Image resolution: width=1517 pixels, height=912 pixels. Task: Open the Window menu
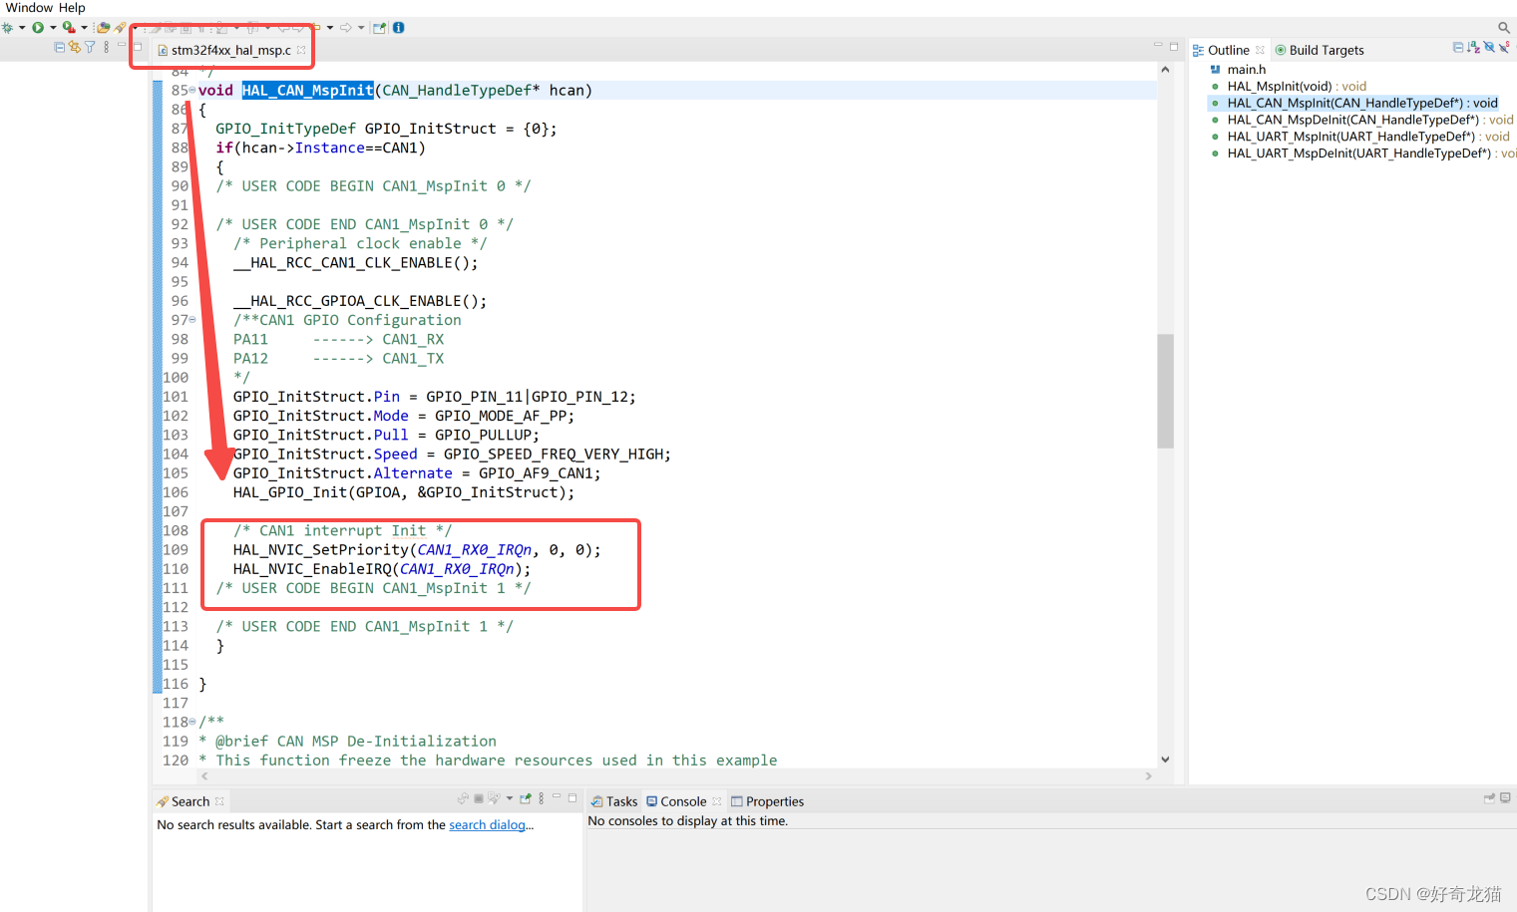[x=29, y=8]
